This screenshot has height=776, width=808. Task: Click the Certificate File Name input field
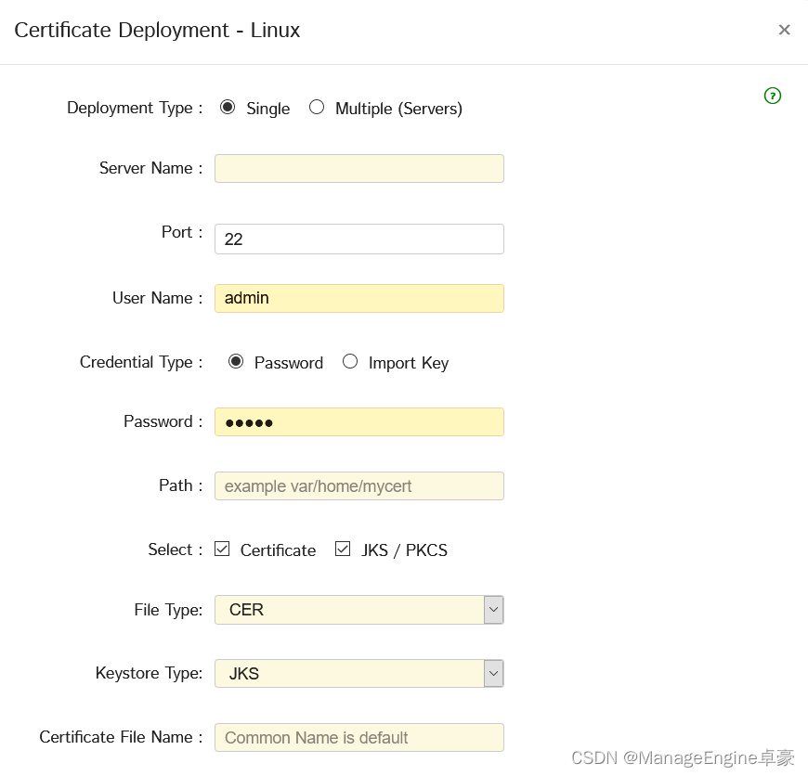coord(359,737)
